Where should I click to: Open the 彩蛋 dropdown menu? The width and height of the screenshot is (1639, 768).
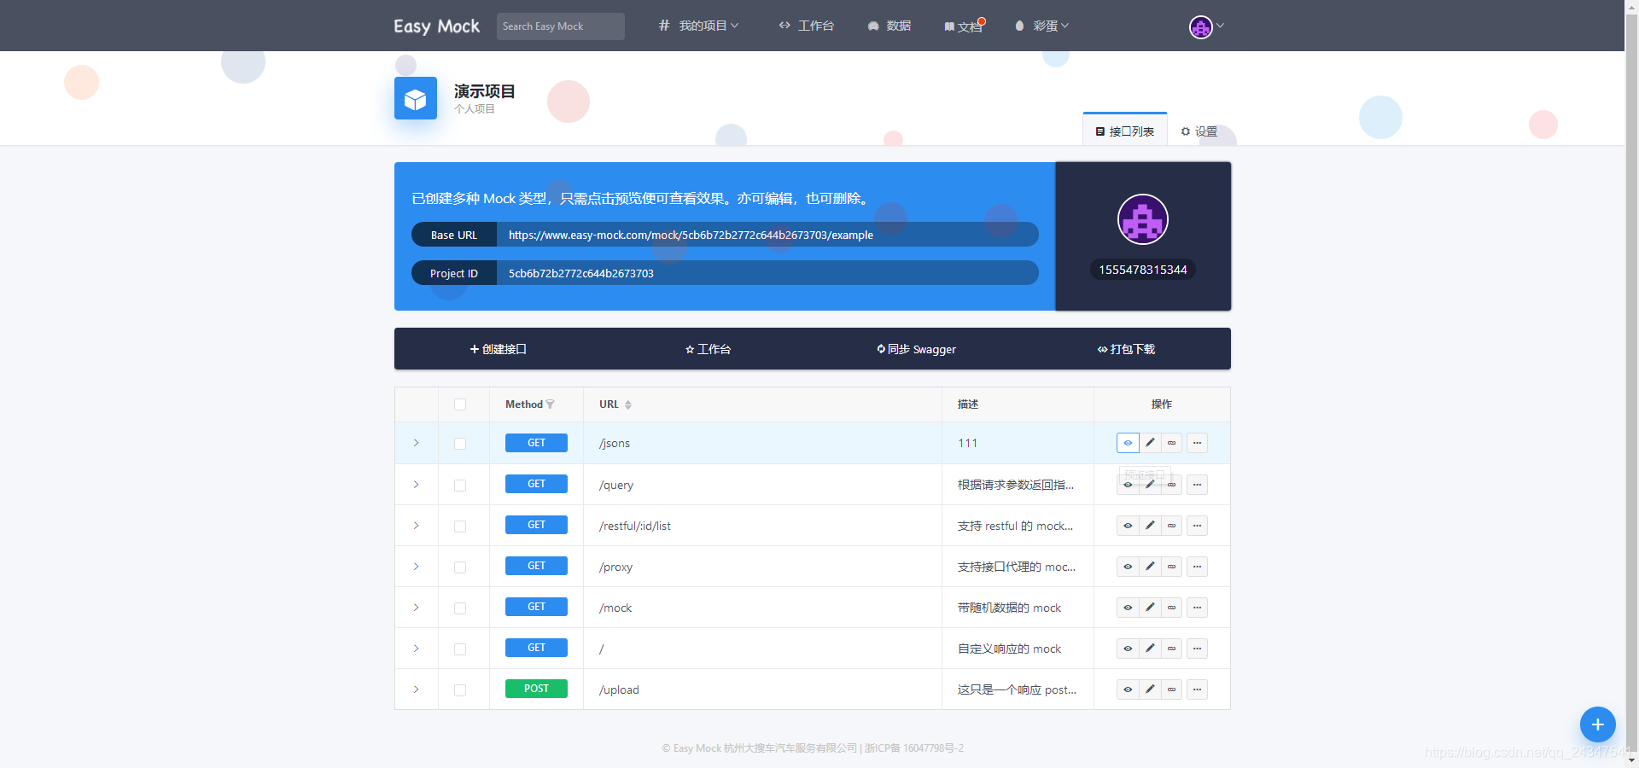pos(1042,26)
